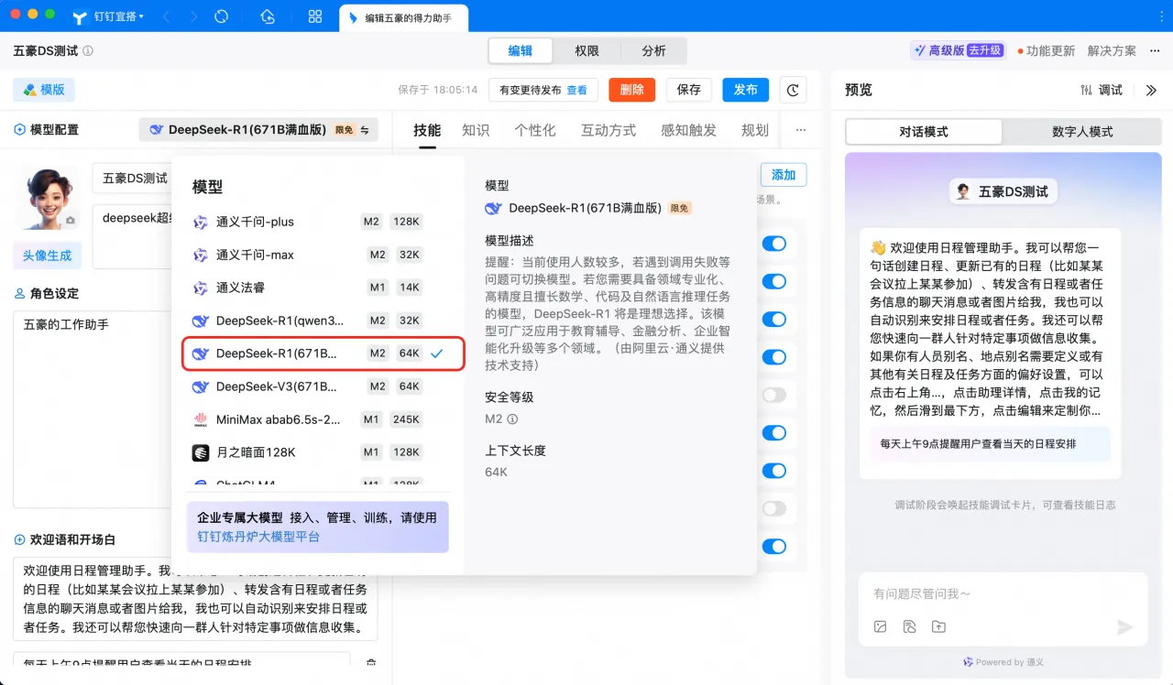Image resolution: width=1173 pixels, height=685 pixels.
Task: Switch to the 分析 tab
Action: click(653, 51)
